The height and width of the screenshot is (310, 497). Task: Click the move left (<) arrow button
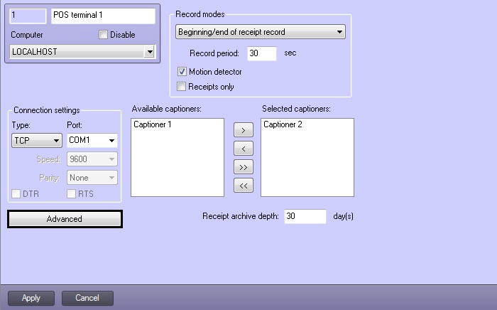tap(243, 149)
